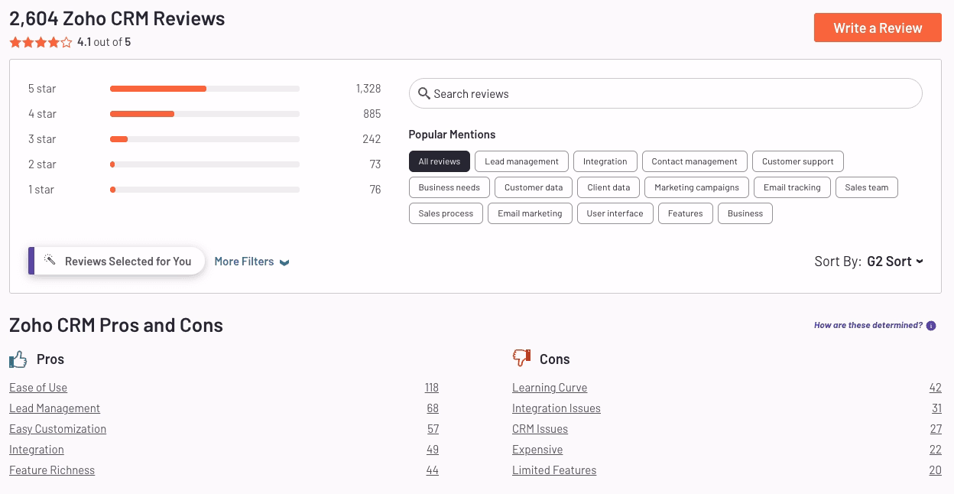This screenshot has width=954, height=494.
Task: Filter by 'Client data' mention
Action: tap(609, 187)
